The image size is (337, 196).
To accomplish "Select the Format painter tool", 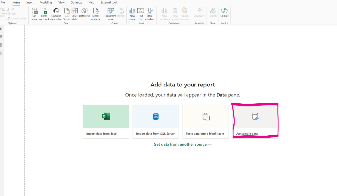I will [16, 19].
